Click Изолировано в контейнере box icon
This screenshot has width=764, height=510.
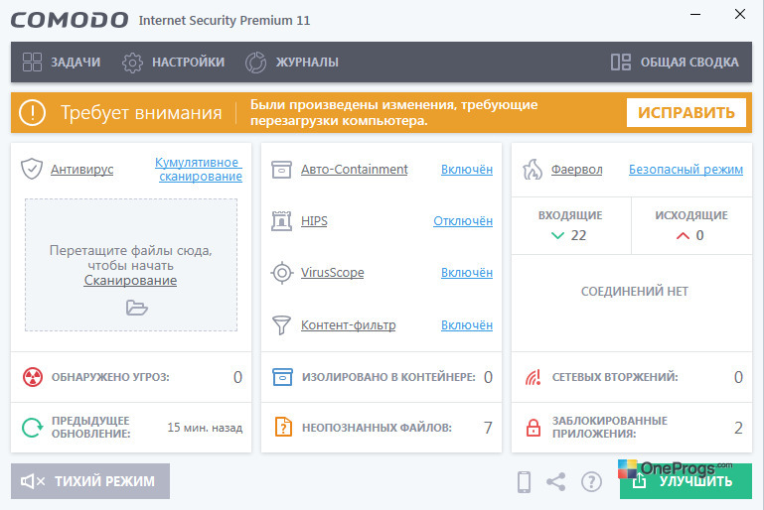[x=282, y=377]
